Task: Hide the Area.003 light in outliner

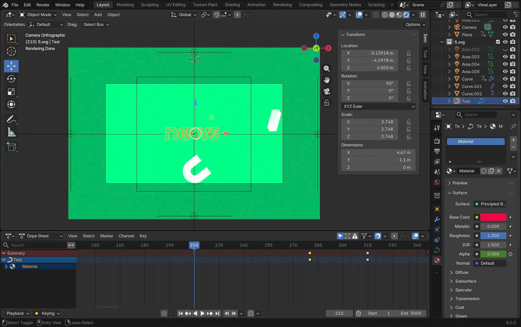Action: coord(505,57)
